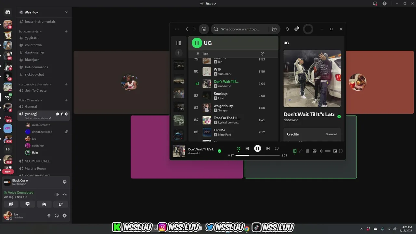Open Spotify queue icon
Screen dimensions: 416x234
tap(307, 151)
